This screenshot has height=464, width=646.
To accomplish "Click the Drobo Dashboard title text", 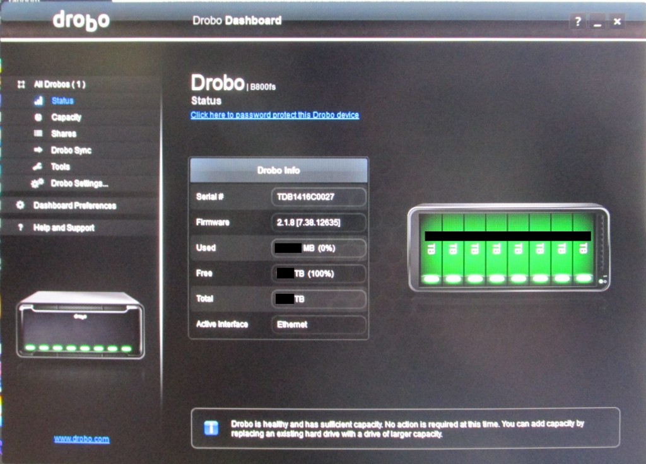I will [x=237, y=21].
